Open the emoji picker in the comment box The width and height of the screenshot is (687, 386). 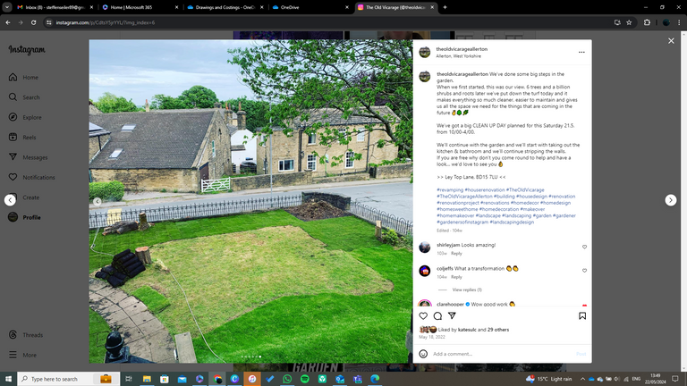[x=423, y=354]
